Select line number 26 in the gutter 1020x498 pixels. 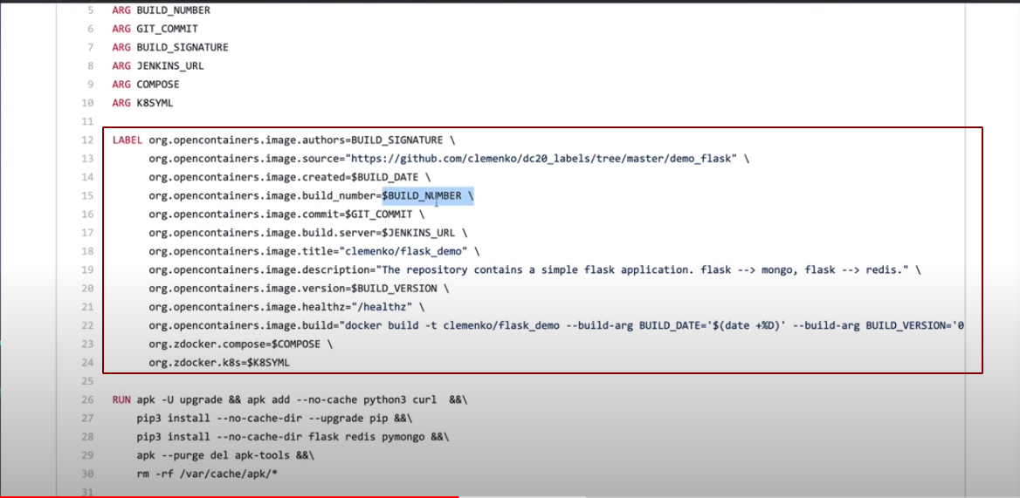point(88,400)
